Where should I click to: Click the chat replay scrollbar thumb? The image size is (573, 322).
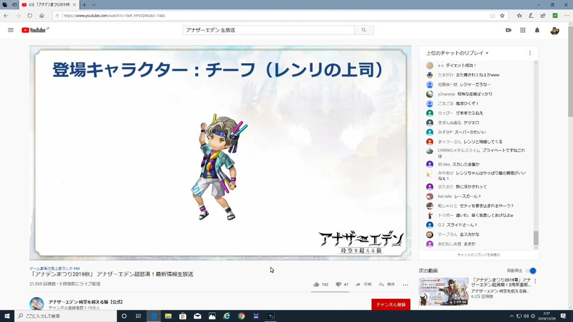[536, 238]
